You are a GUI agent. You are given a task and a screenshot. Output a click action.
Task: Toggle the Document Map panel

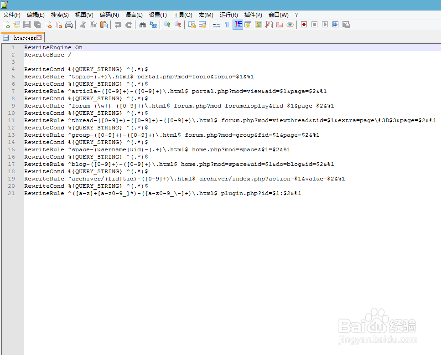click(x=259, y=25)
